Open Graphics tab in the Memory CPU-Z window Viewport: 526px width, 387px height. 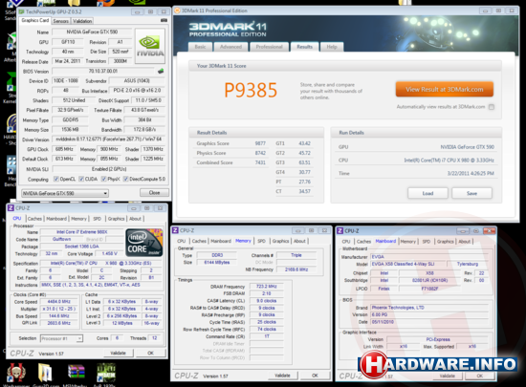280,241
